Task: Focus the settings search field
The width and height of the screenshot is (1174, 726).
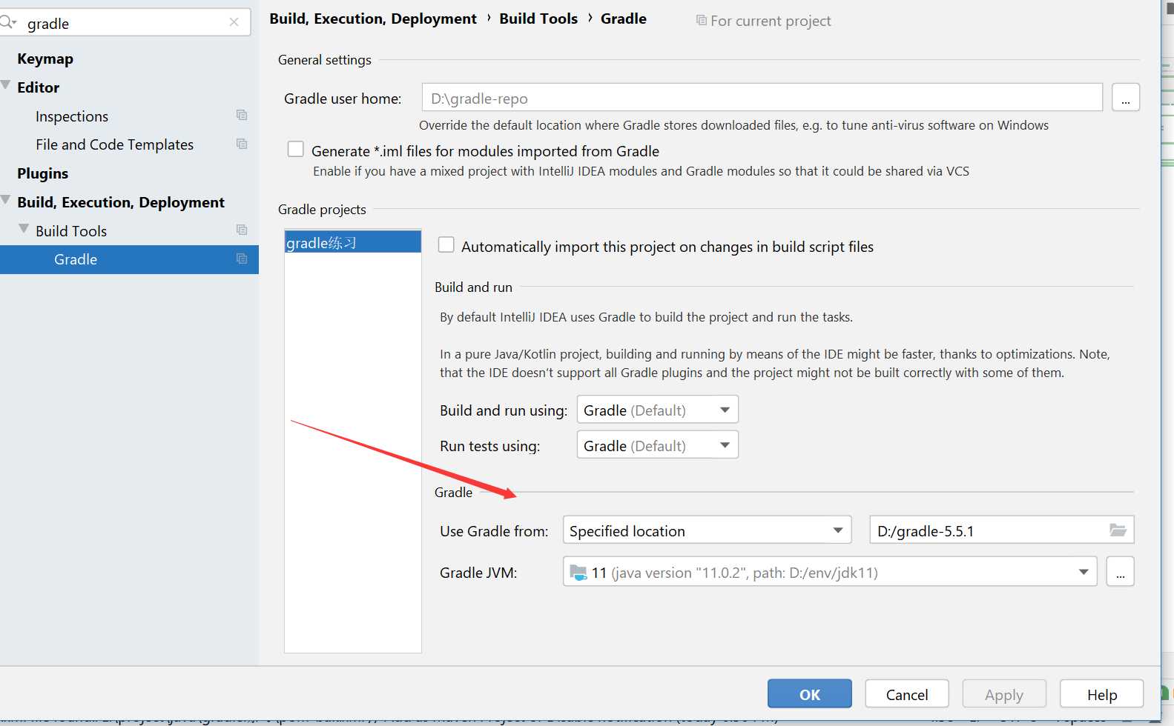Action: (x=124, y=23)
